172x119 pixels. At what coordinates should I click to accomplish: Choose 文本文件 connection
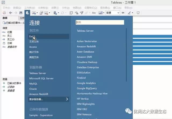coord(34,41)
